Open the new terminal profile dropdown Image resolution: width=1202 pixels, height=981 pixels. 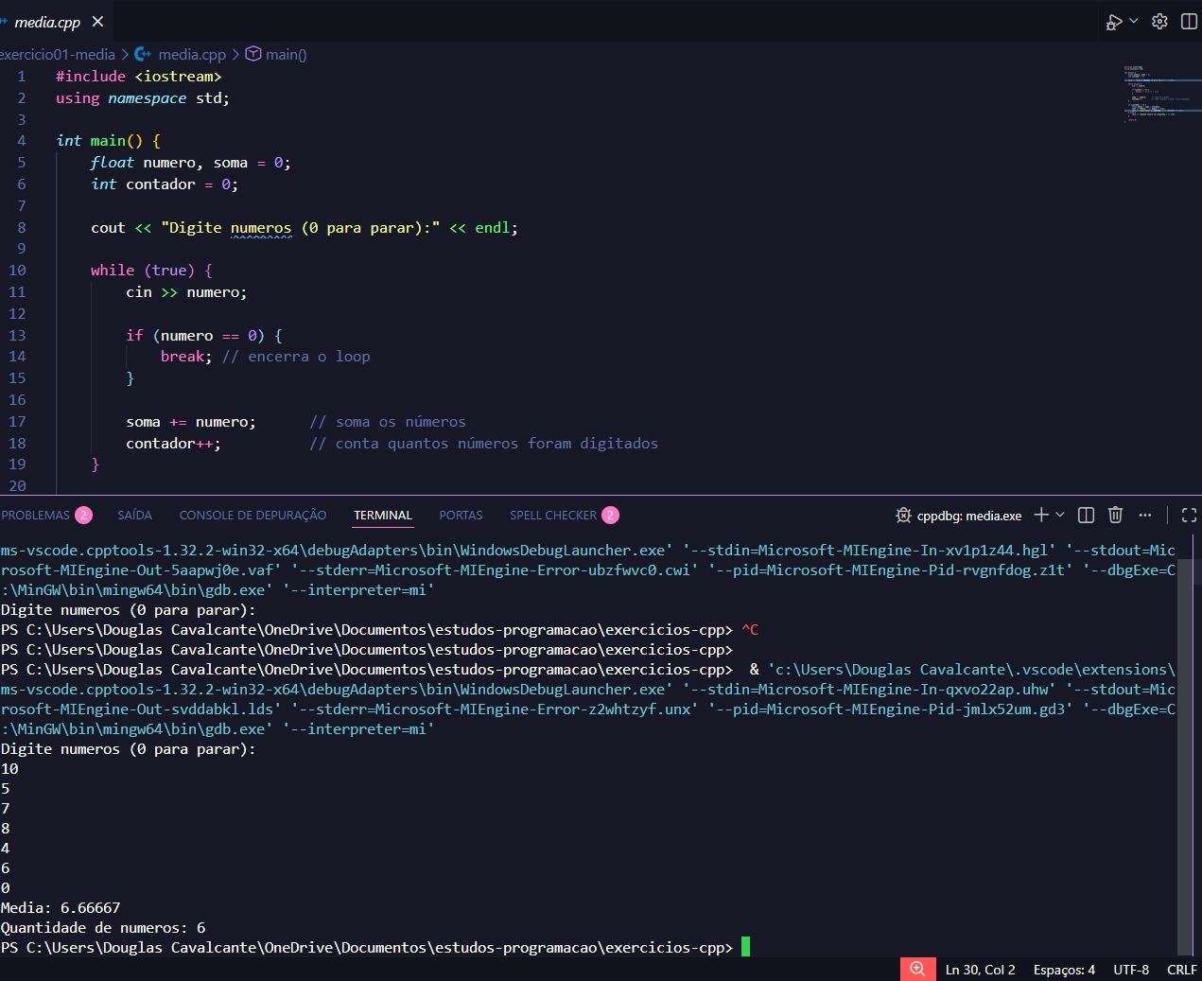(1060, 515)
